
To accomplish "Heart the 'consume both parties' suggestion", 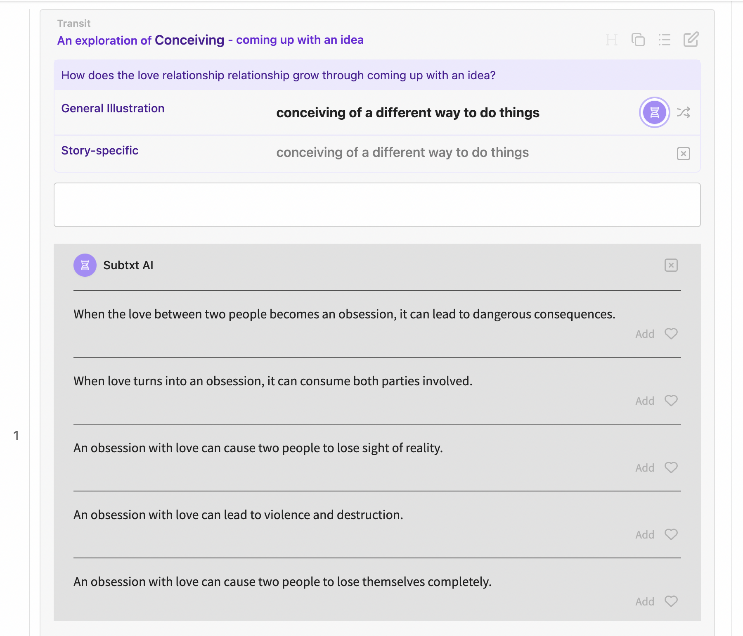I will (671, 400).
